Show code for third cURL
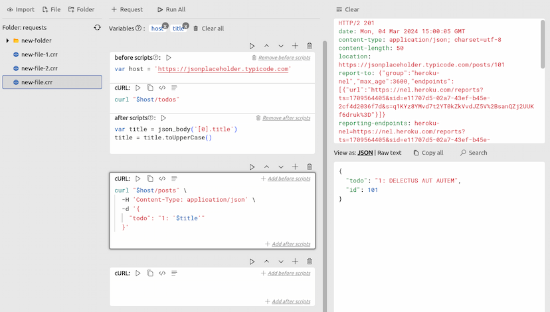Screen dimensions: 550x312 pyautogui.click(x=162, y=273)
